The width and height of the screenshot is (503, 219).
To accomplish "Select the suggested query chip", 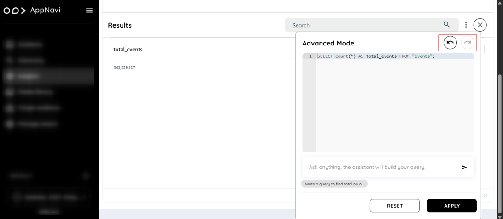I will click(334, 184).
